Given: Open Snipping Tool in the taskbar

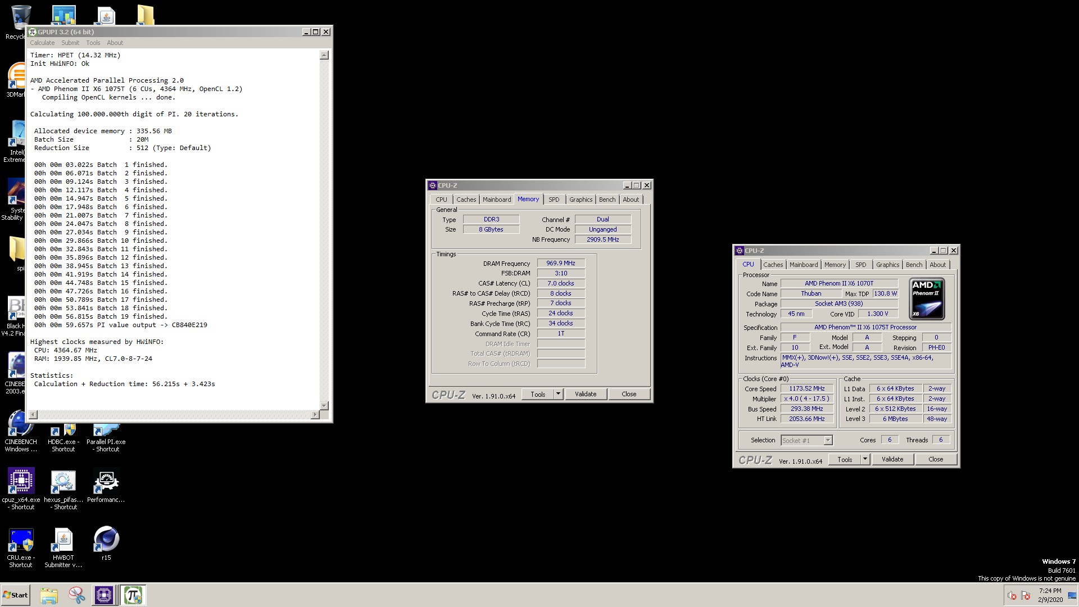Looking at the screenshot, I should [76, 595].
